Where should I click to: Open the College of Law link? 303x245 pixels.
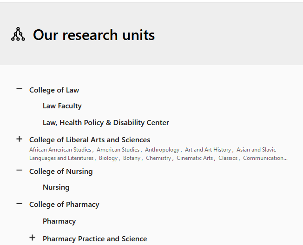pyautogui.click(x=54, y=90)
